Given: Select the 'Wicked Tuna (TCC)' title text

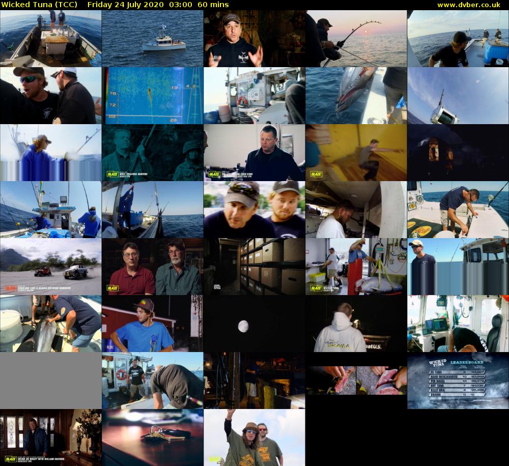Looking at the screenshot, I should 39,5.
